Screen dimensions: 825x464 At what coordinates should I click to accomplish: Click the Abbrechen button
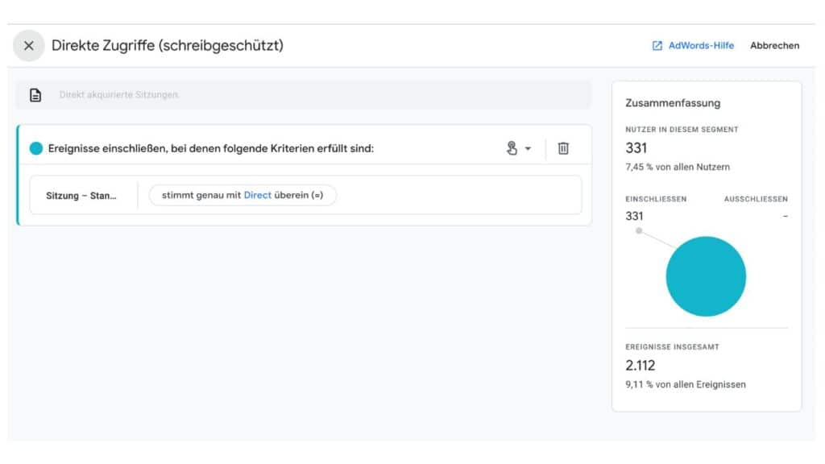(x=774, y=46)
